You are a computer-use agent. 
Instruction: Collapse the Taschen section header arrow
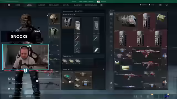pos(72,56)
